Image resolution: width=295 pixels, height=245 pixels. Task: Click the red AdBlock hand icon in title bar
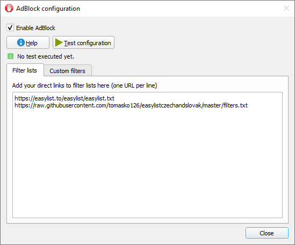pyautogui.click(x=9, y=8)
